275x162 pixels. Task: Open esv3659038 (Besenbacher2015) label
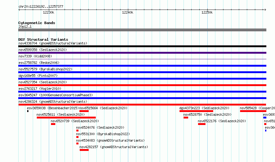click(x=53, y=108)
